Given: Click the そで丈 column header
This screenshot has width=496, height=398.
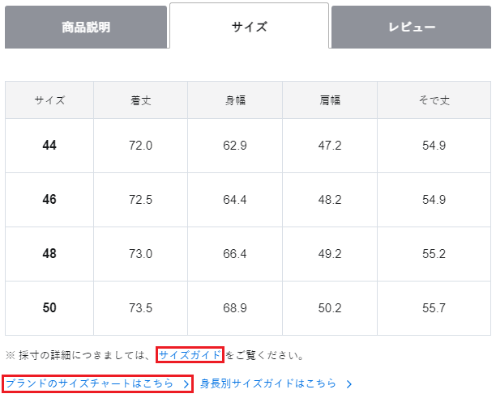Looking at the screenshot, I should pyautogui.click(x=434, y=100).
